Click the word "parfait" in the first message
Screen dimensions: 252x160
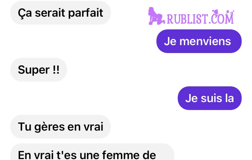[86, 13]
